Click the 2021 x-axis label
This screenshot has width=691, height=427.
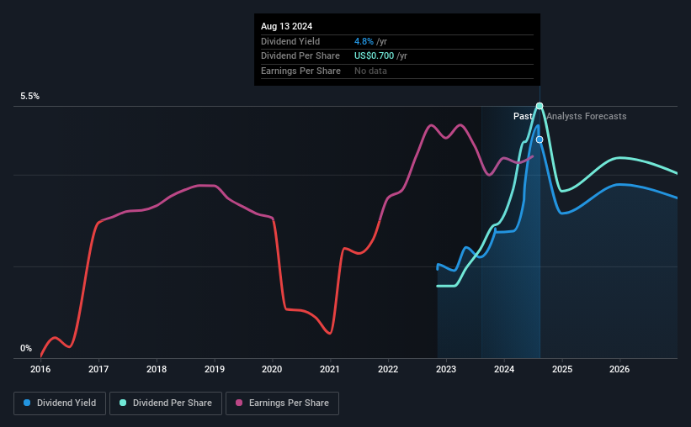[330, 369]
